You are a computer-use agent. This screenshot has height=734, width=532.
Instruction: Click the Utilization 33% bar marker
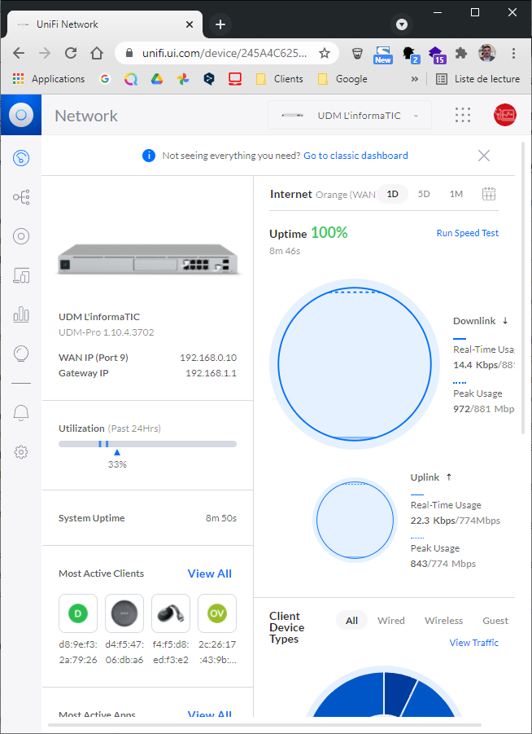117,451
